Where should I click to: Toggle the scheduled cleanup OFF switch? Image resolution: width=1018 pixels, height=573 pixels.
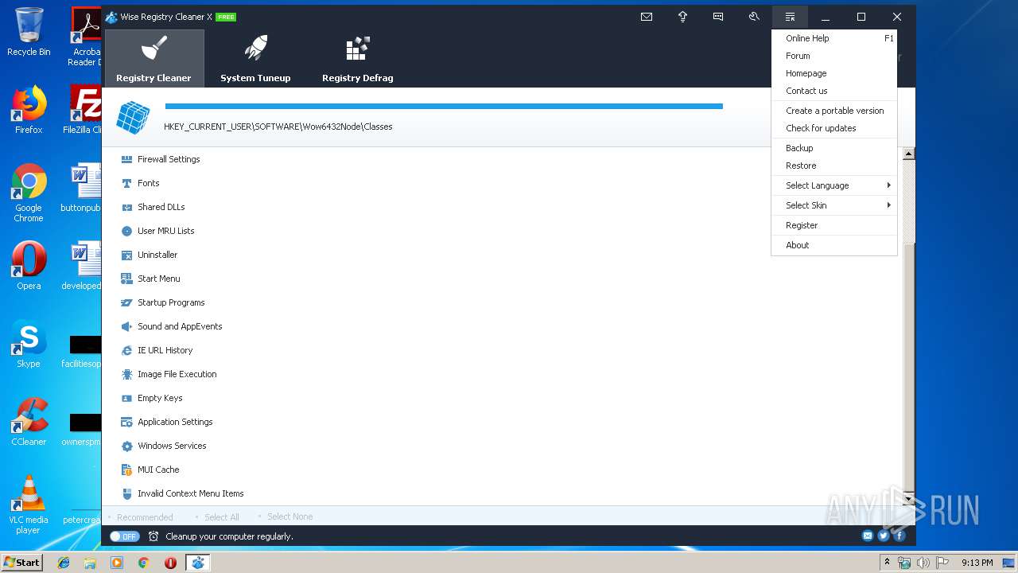(x=124, y=536)
